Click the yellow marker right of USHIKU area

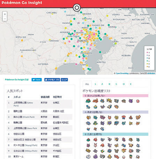(107, 16)
